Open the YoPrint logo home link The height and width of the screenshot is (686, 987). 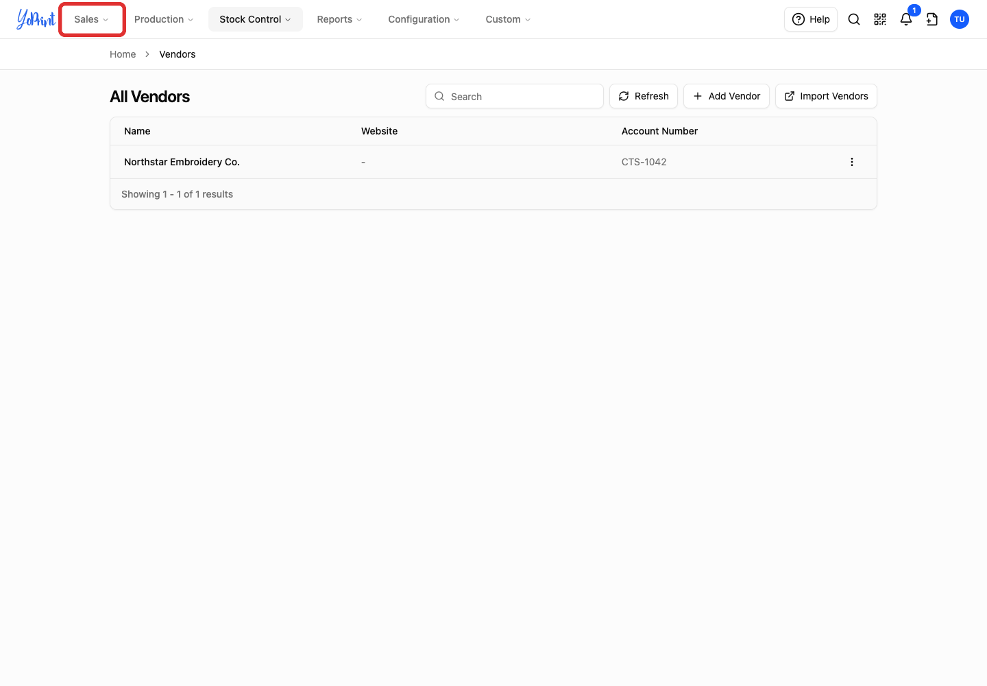click(36, 19)
